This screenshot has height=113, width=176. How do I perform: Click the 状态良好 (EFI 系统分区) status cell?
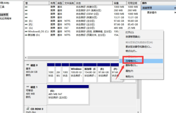(89, 10)
